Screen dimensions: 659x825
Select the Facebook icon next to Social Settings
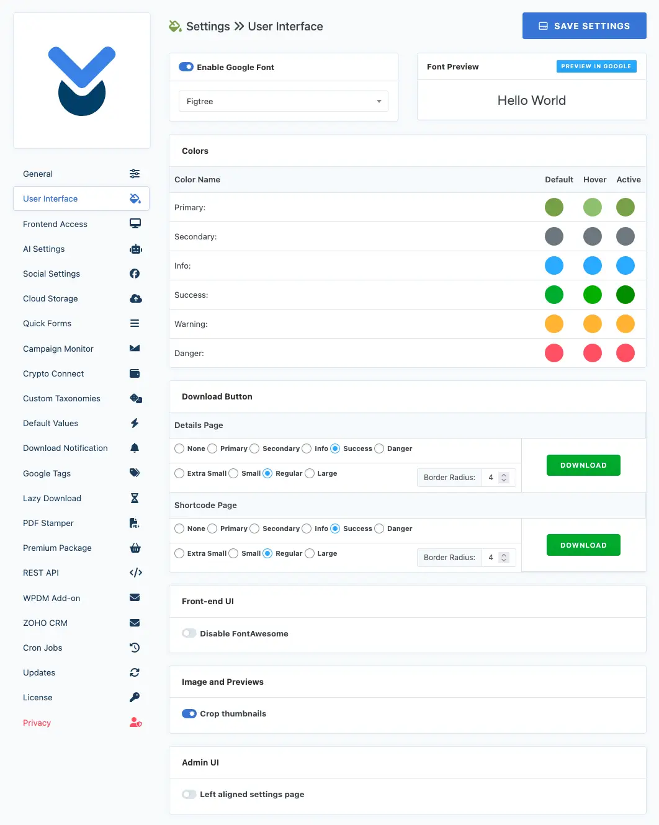point(135,274)
